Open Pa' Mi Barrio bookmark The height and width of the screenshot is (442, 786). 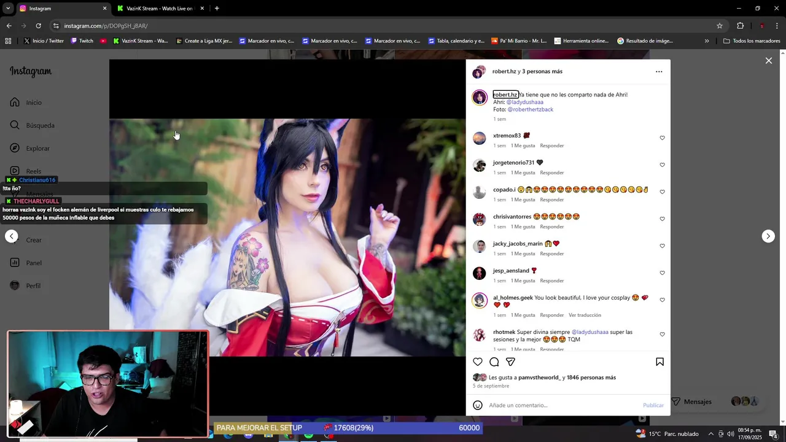(x=519, y=41)
